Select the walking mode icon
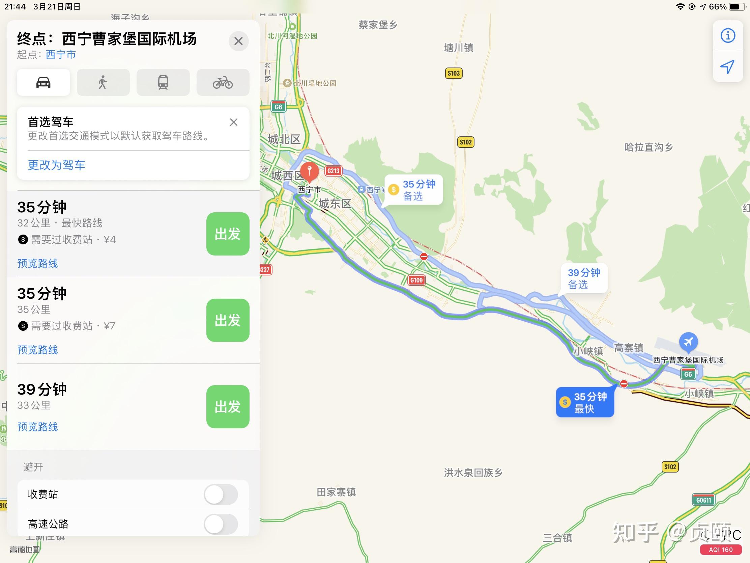750x563 pixels. point(103,82)
